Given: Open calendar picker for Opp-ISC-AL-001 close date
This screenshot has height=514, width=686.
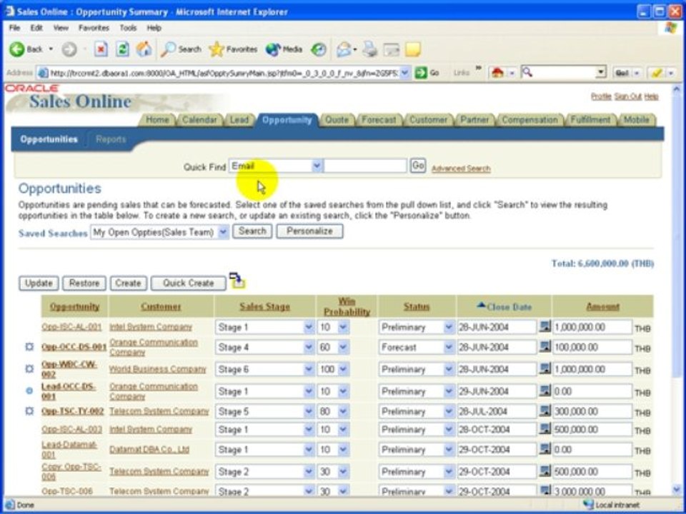Looking at the screenshot, I should 545,326.
